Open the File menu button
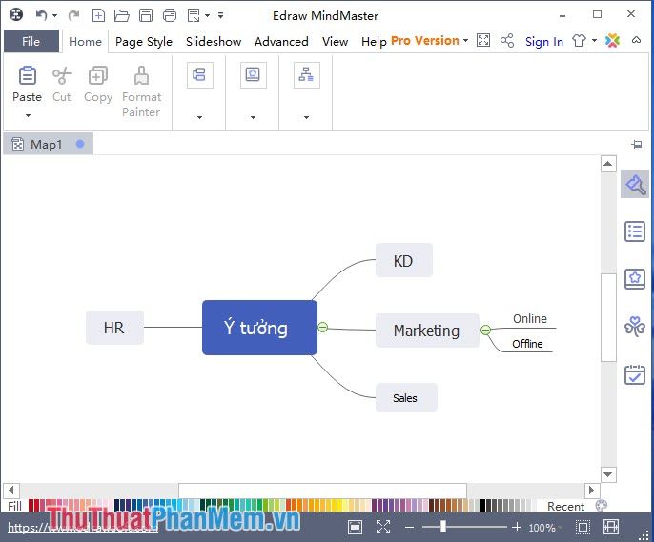654x542 pixels. pos(31,41)
